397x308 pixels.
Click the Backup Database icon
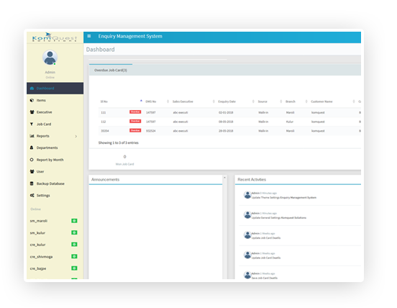point(32,184)
